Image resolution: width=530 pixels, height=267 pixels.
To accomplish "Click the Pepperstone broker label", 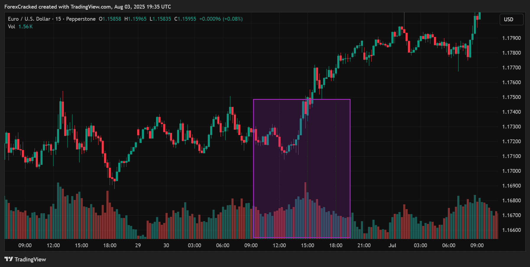I will 81,19.
